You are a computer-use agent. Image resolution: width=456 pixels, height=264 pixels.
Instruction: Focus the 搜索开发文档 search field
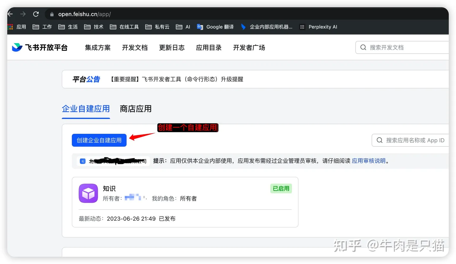pos(402,47)
